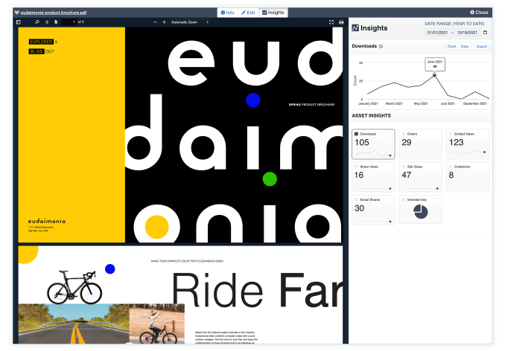Click the Share Views 16 value
505x351 pixels.
tap(359, 175)
